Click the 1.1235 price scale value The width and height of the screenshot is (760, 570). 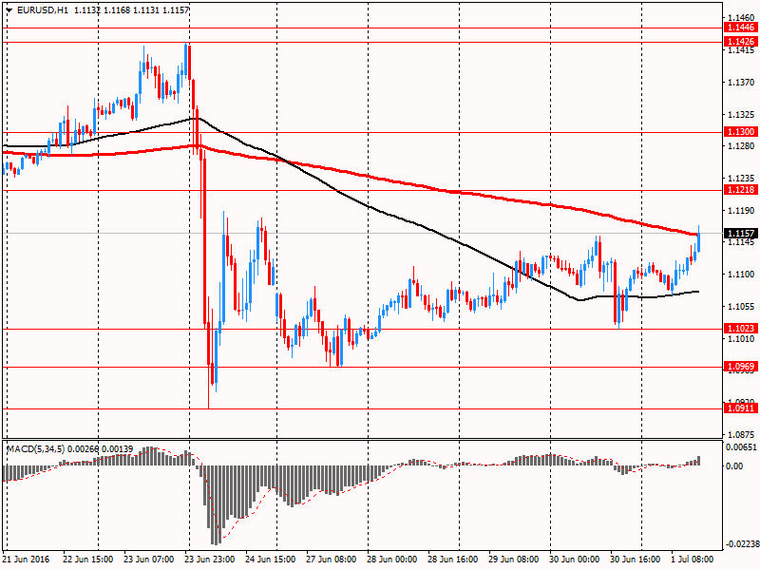pos(741,179)
